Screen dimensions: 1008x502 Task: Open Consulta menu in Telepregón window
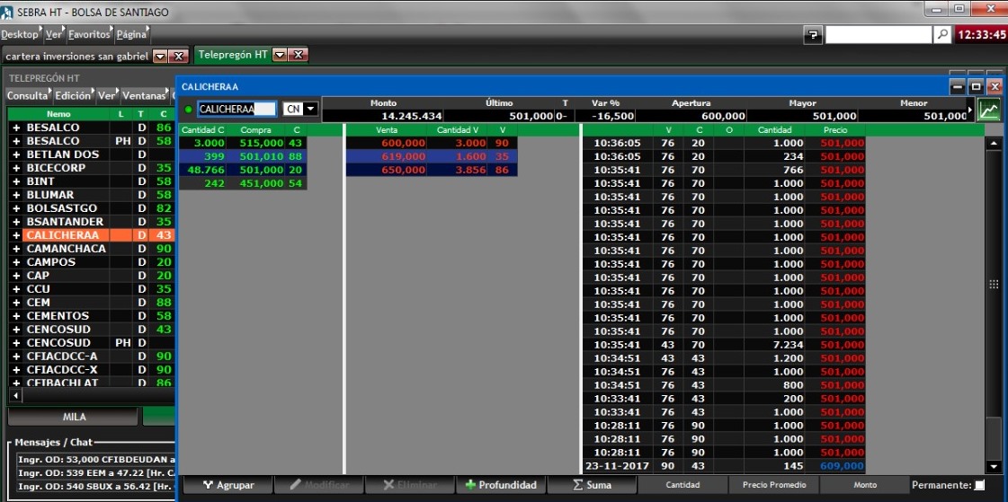[x=28, y=96]
